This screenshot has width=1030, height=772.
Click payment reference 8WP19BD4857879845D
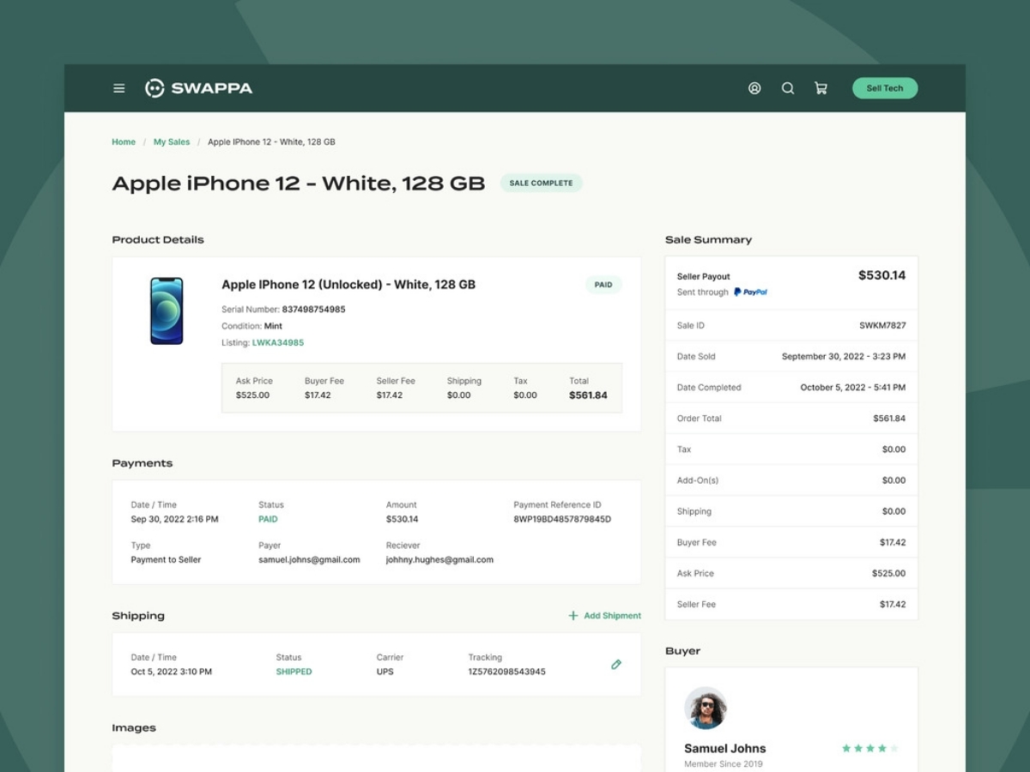click(562, 520)
